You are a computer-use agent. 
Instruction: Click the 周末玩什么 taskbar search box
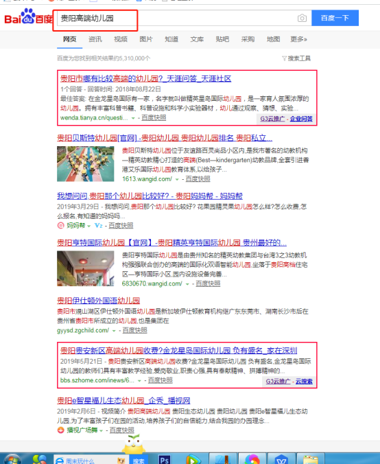91,460
